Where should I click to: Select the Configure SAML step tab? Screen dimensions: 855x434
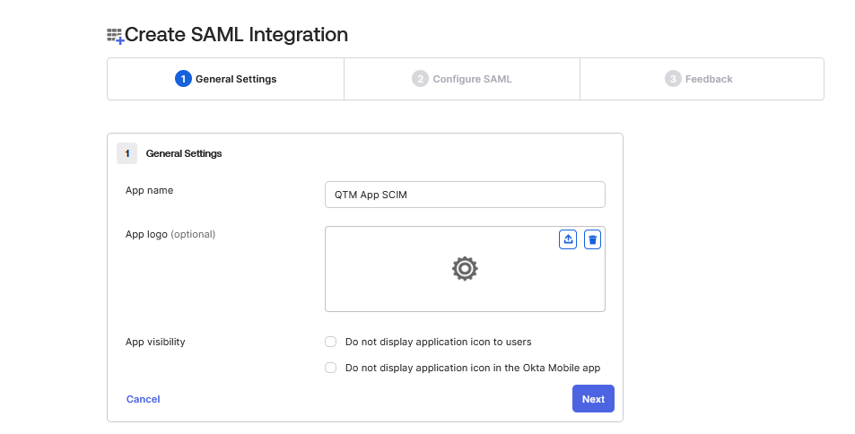(462, 79)
